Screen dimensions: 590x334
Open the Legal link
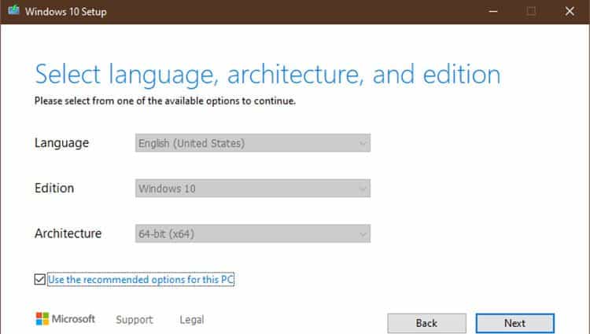click(x=192, y=320)
